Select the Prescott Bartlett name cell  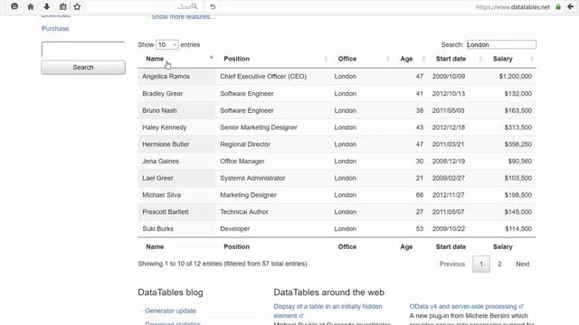click(x=176, y=212)
